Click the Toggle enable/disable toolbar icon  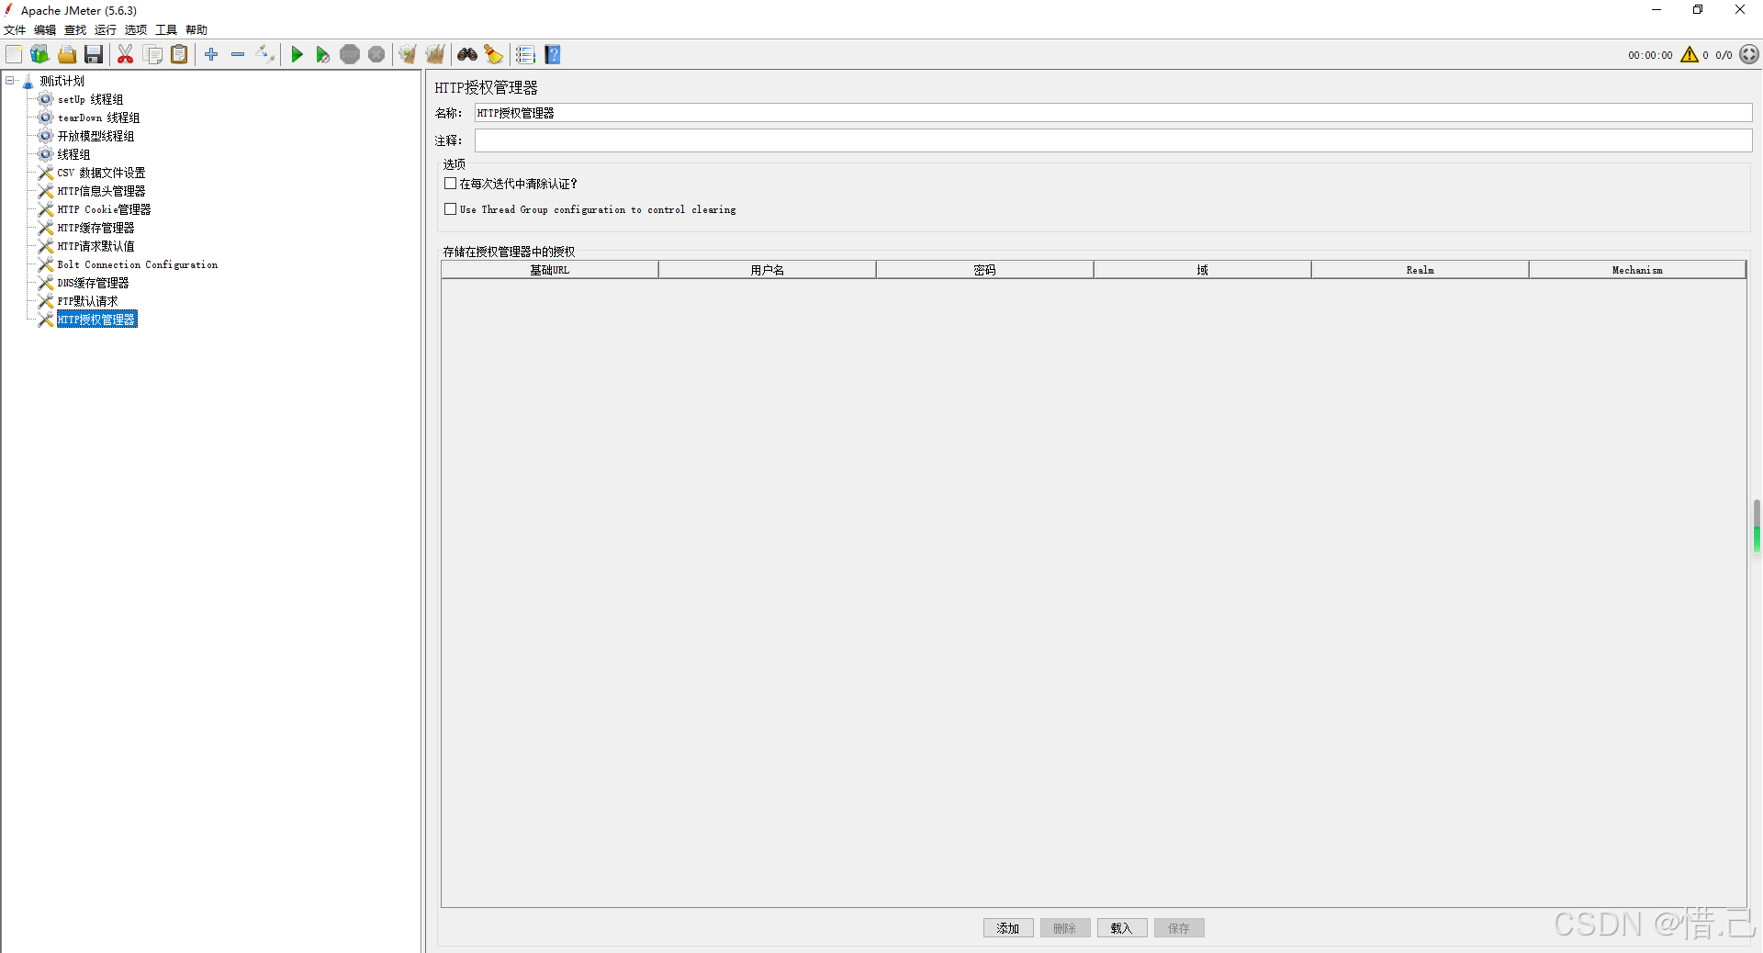(x=264, y=55)
